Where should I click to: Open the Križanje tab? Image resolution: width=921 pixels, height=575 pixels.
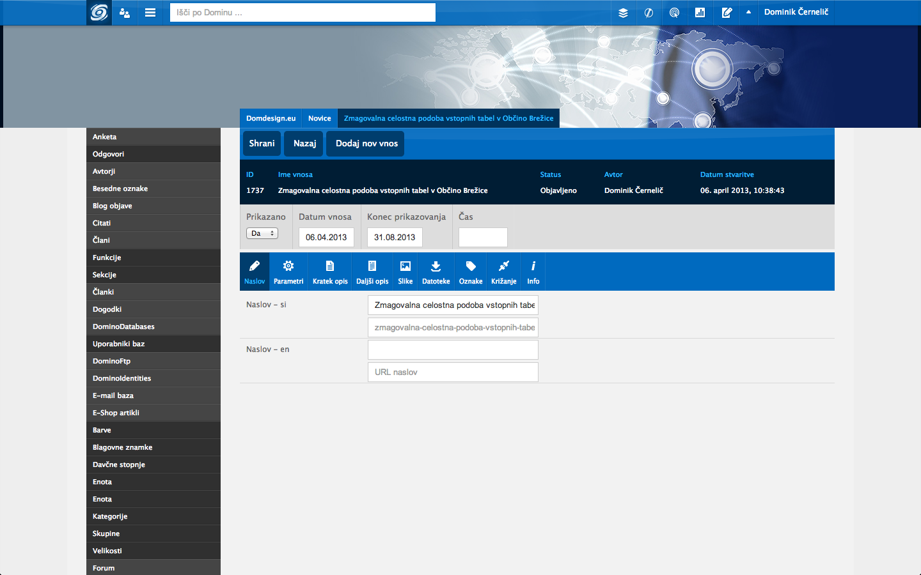point(503,272)
